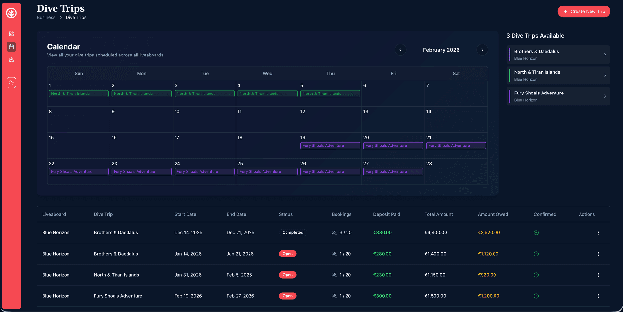Expand the North & Tiran Islands trip card
The width and height of the screenshot is (623, 312).
(x=558, y=75)
